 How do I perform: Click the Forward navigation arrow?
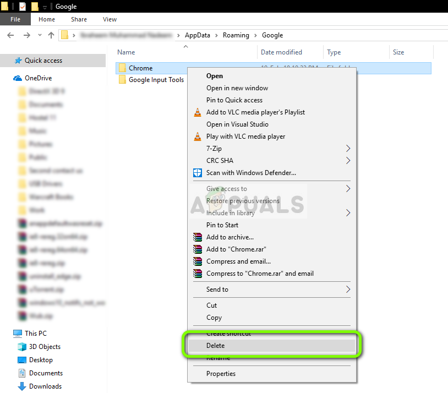[x=26, y=35]
